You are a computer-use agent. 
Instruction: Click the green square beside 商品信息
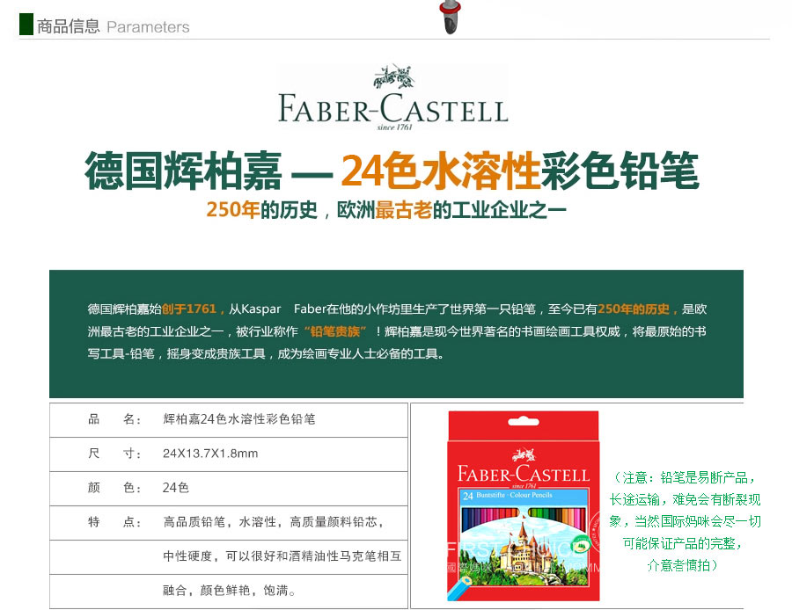26,25
